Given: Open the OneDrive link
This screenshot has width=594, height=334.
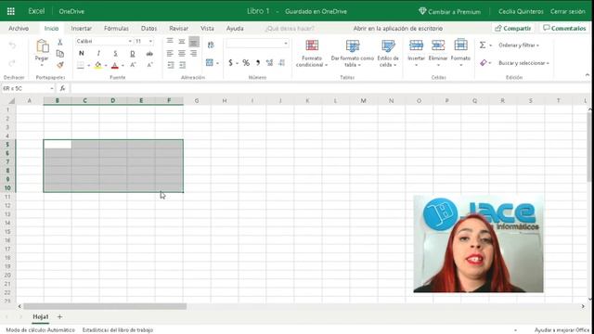Looking at the screenshot, I should pos(71,11).
